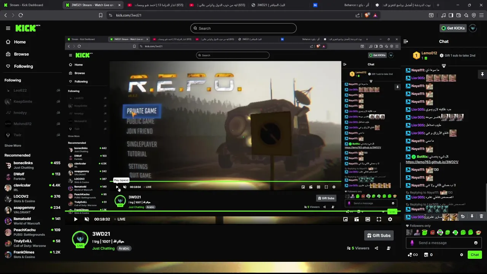Screen dimensions: 487x274
Task: Click the Just Chatting category link
Action: (x=103, y=249)
